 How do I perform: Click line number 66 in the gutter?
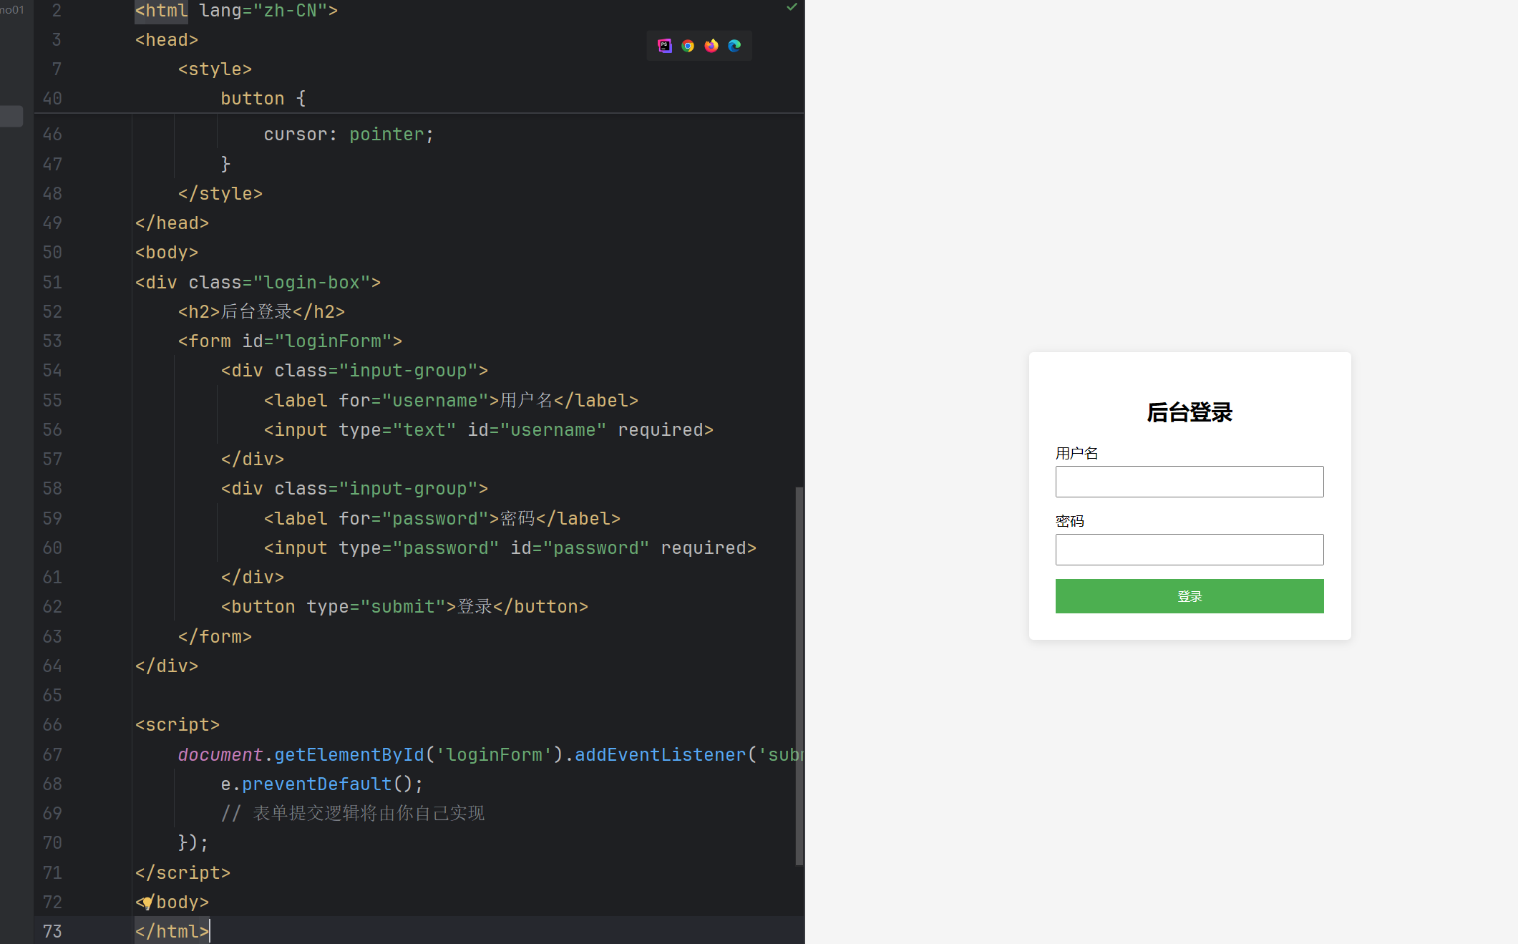click(x=52, y=725)
